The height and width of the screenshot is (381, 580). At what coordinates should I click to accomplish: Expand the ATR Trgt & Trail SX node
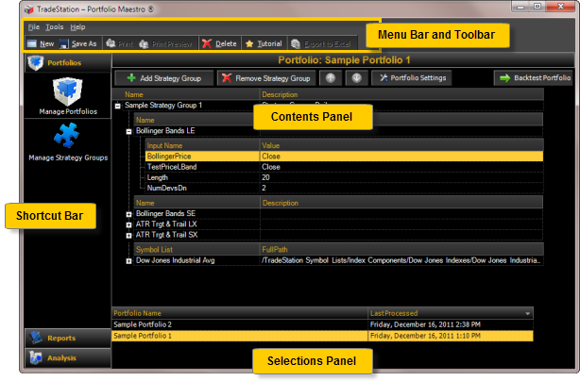tap(128, 235)
